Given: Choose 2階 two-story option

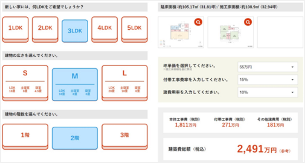Looking at the screenshot, I should (x=75, y=138).
